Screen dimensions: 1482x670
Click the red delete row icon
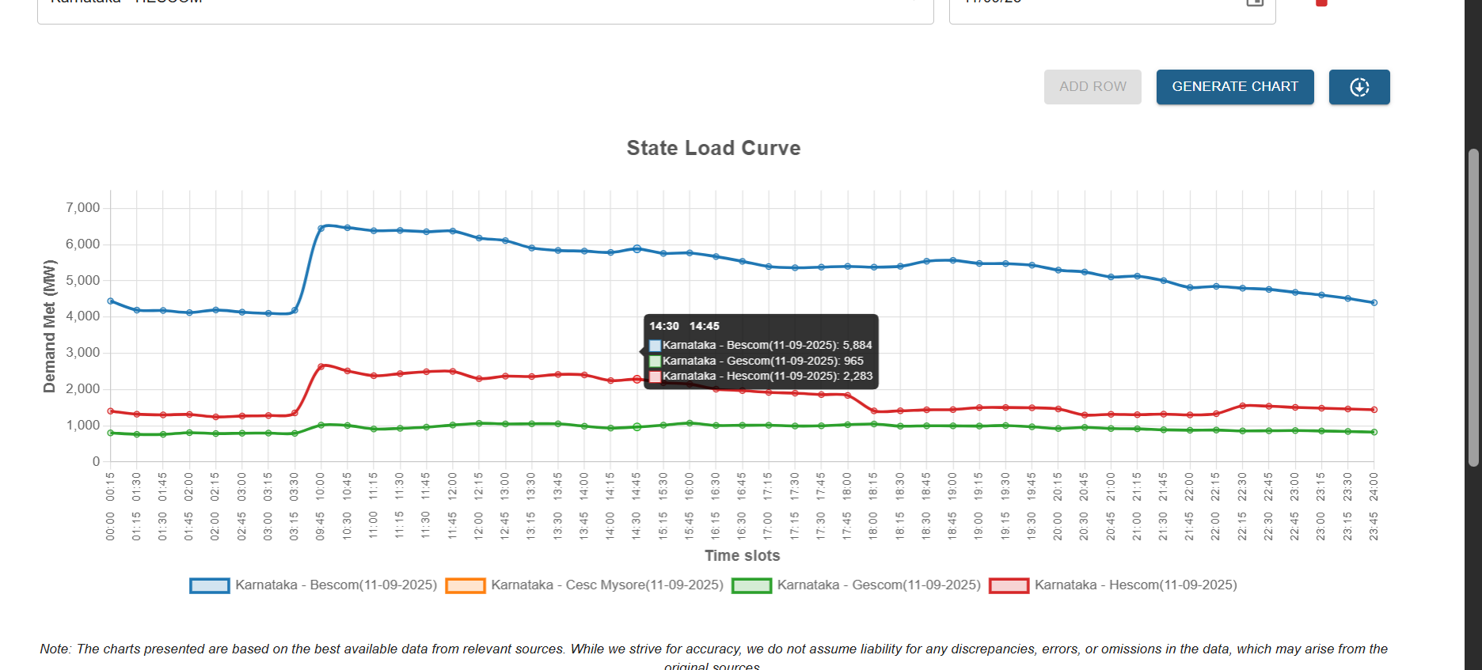point(1320,3)
